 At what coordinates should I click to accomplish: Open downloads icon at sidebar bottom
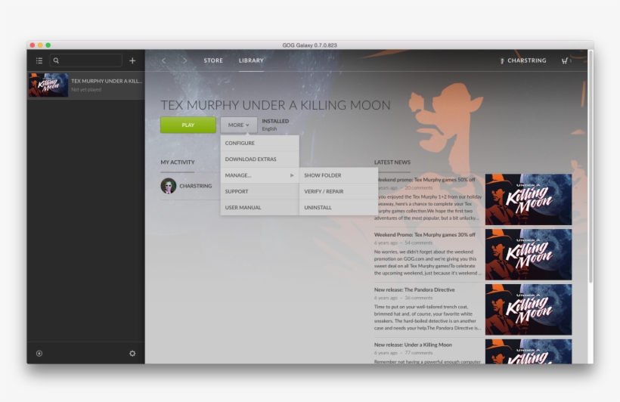pos(39,354)
